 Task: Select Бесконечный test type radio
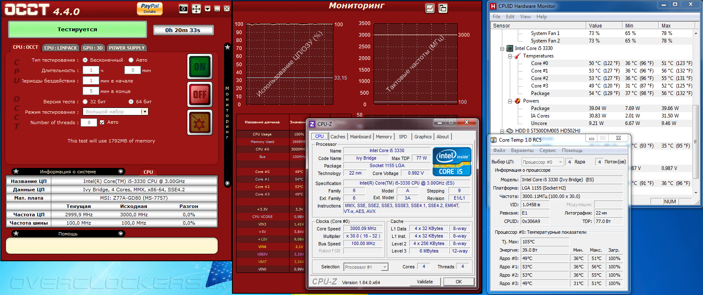(x=85, y=60)
